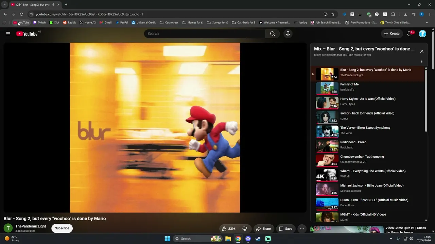Show hidden bookmarks overflow chevron
The width and height of the screenshot is (435, 244).
pyautogui.click(x=427, y=23)
